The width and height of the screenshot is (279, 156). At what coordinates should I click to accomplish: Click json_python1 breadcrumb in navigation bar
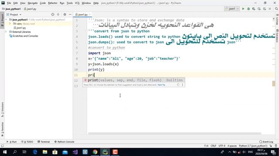pos(11,9)
